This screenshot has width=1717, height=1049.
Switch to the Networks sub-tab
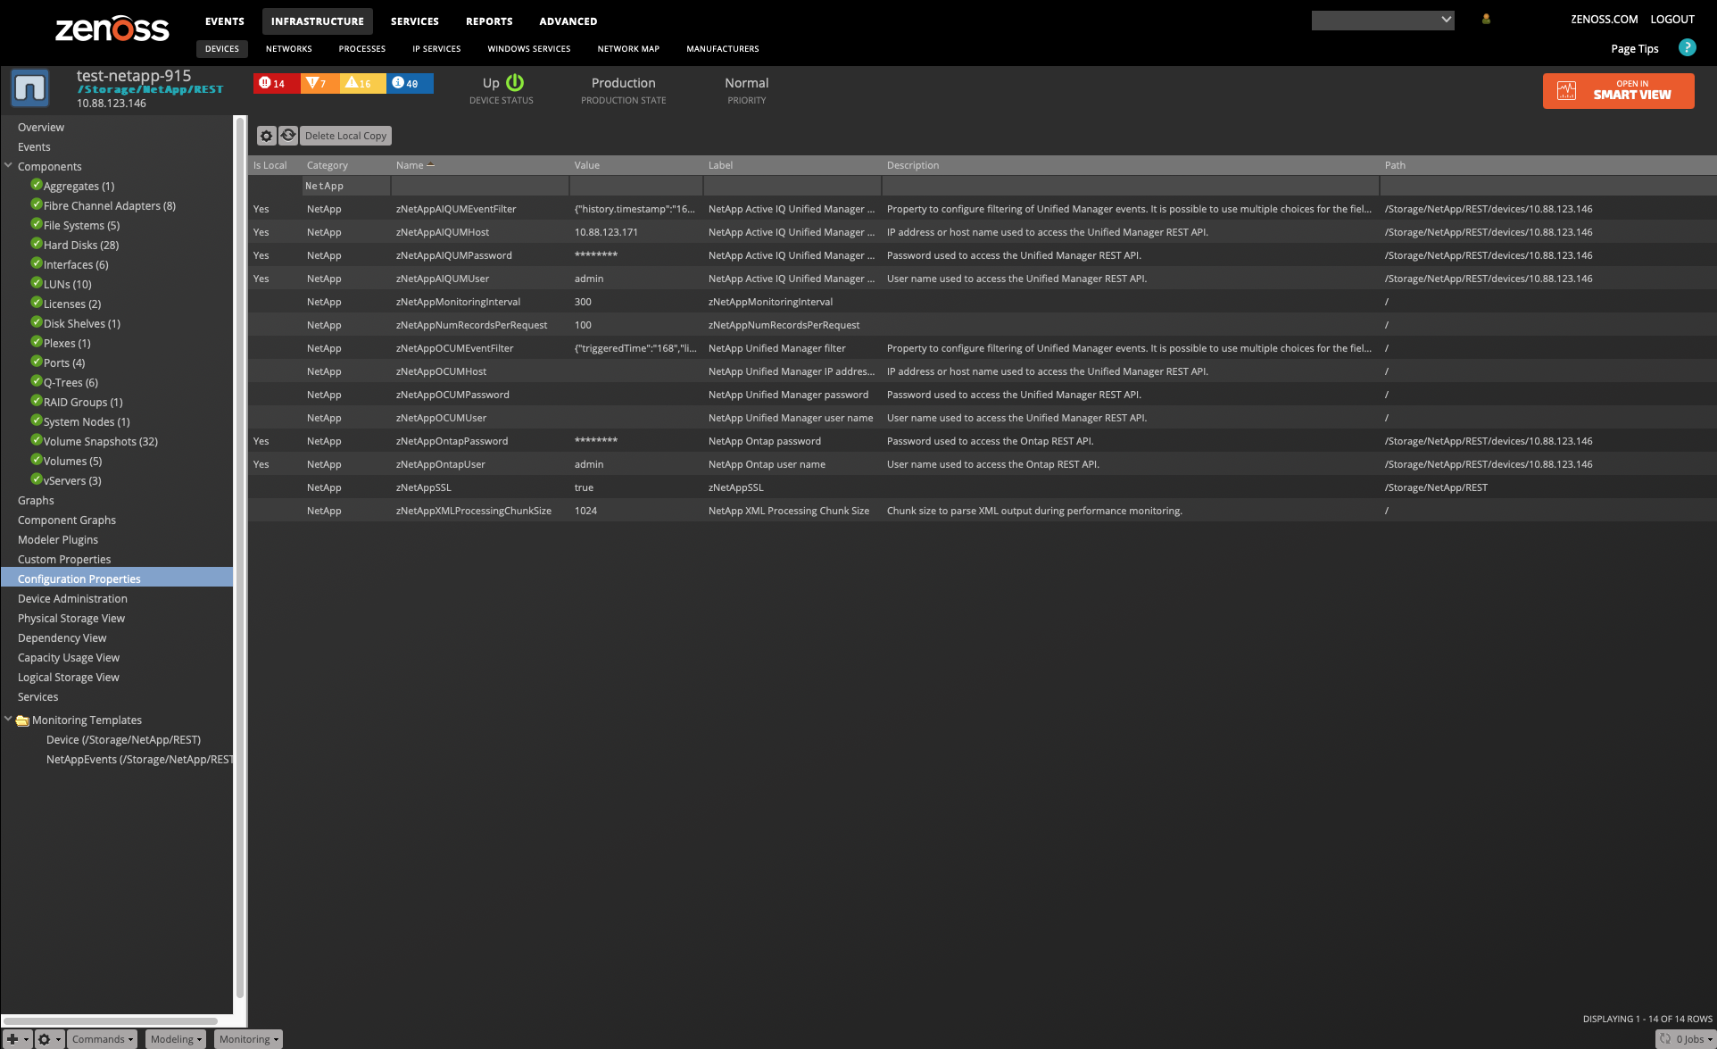(x=289, y=49)
